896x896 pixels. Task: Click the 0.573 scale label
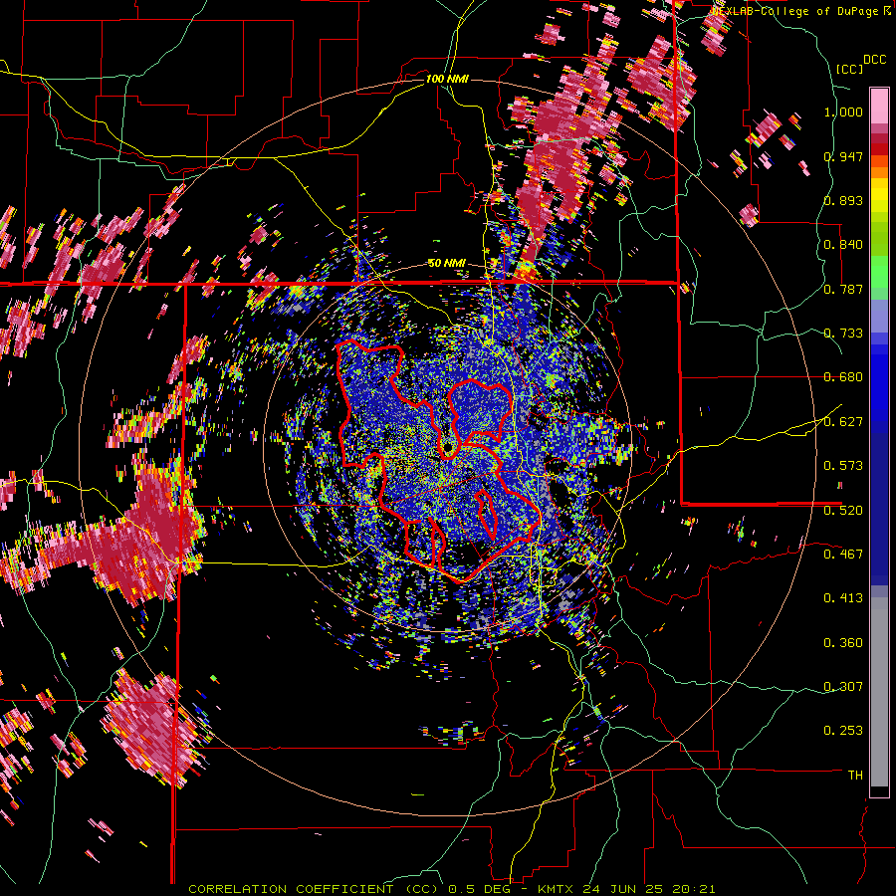[x=843, y=466]
